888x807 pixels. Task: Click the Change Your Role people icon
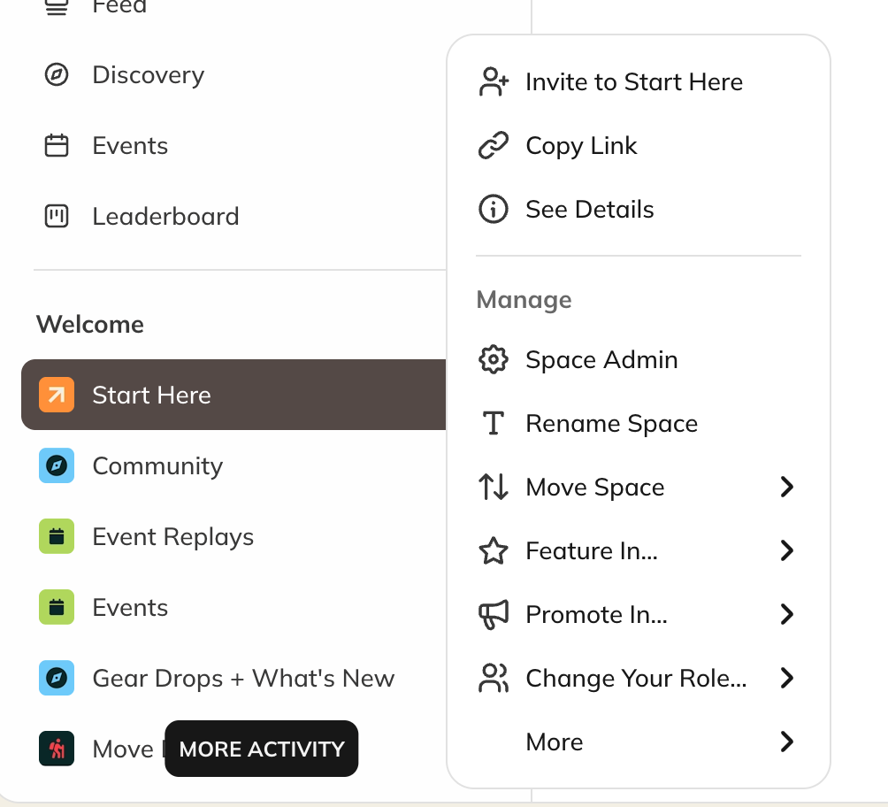(x=494, y=678)
